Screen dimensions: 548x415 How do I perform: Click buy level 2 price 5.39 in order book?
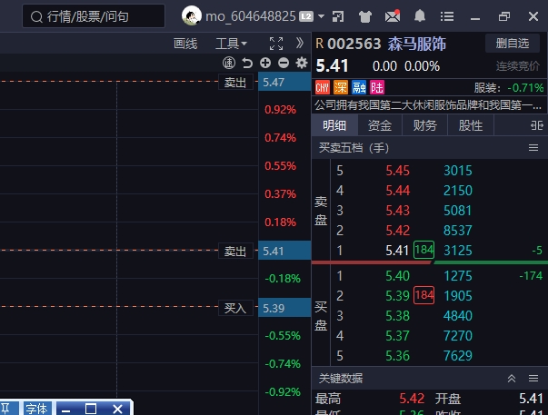pos(397,296)
